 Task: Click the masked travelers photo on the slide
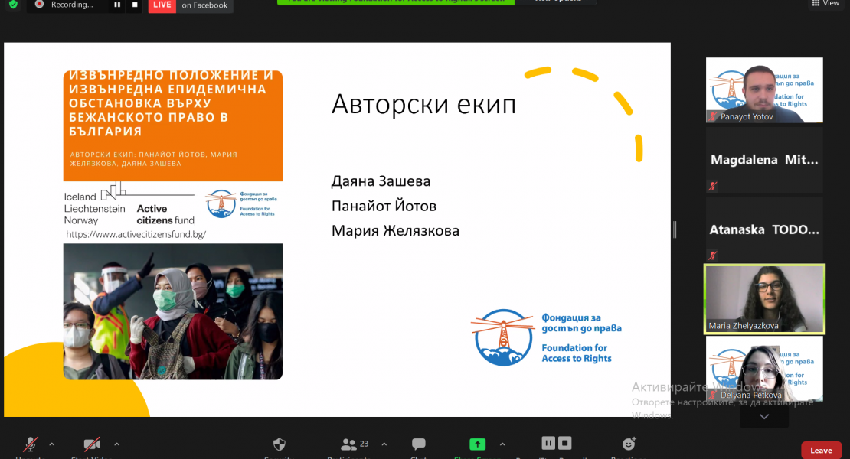(x=173, y=311)
